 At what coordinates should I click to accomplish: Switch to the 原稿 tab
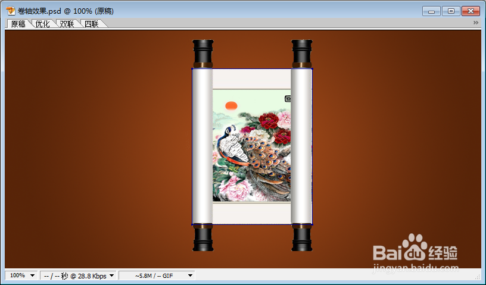click(x=18, y=24)
